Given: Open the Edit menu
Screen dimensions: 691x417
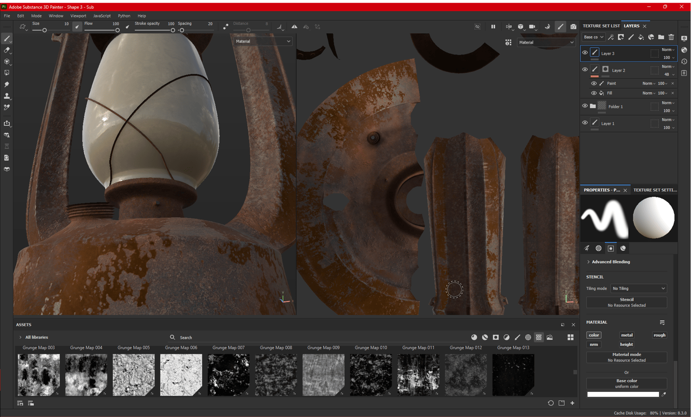Looking at the screenshot, I should (x=21, y=16).
